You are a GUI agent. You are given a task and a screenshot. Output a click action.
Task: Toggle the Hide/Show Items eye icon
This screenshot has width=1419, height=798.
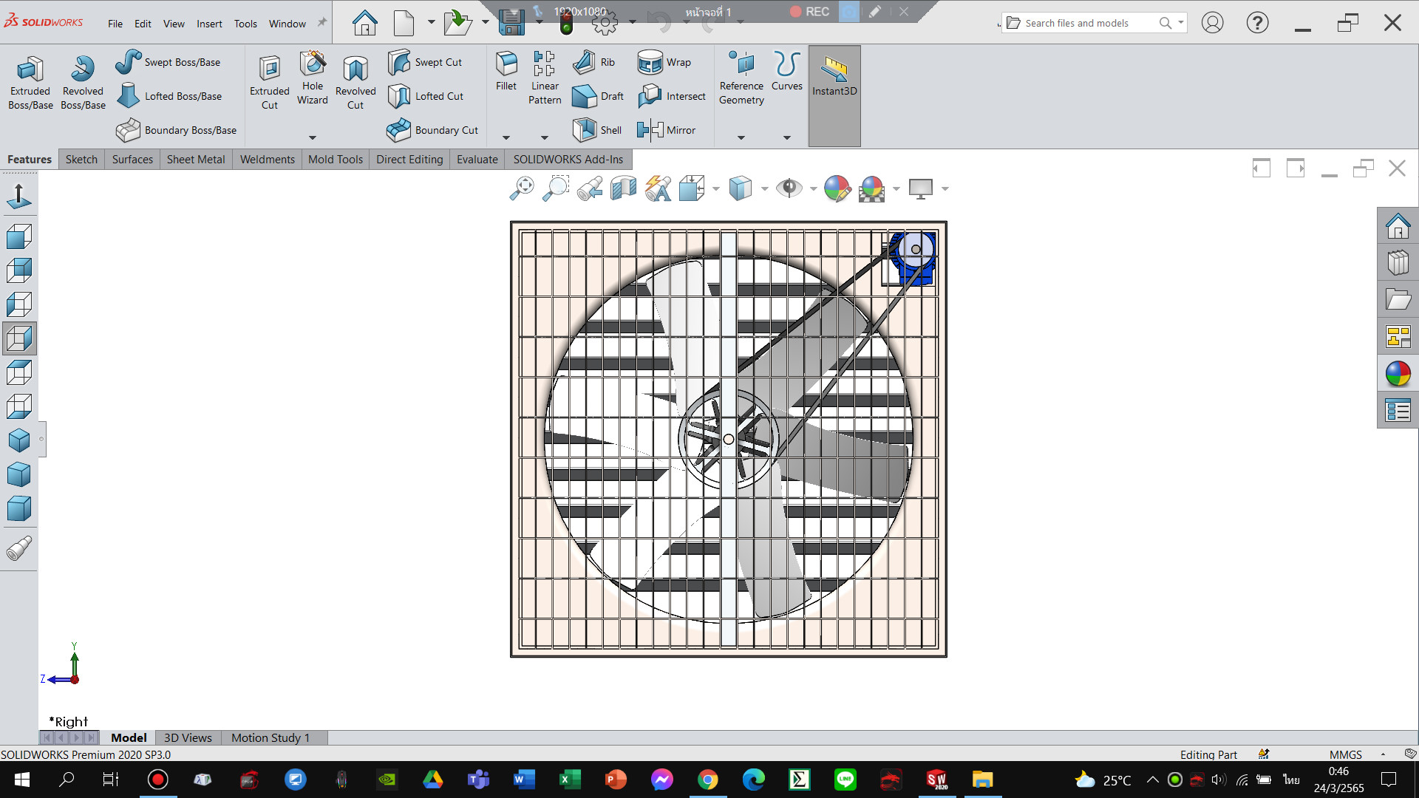(789, 188)
